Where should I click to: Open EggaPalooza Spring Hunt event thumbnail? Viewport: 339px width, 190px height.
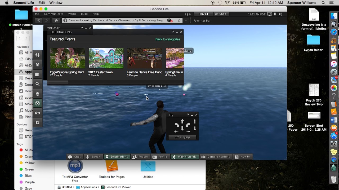pos(68,58)
